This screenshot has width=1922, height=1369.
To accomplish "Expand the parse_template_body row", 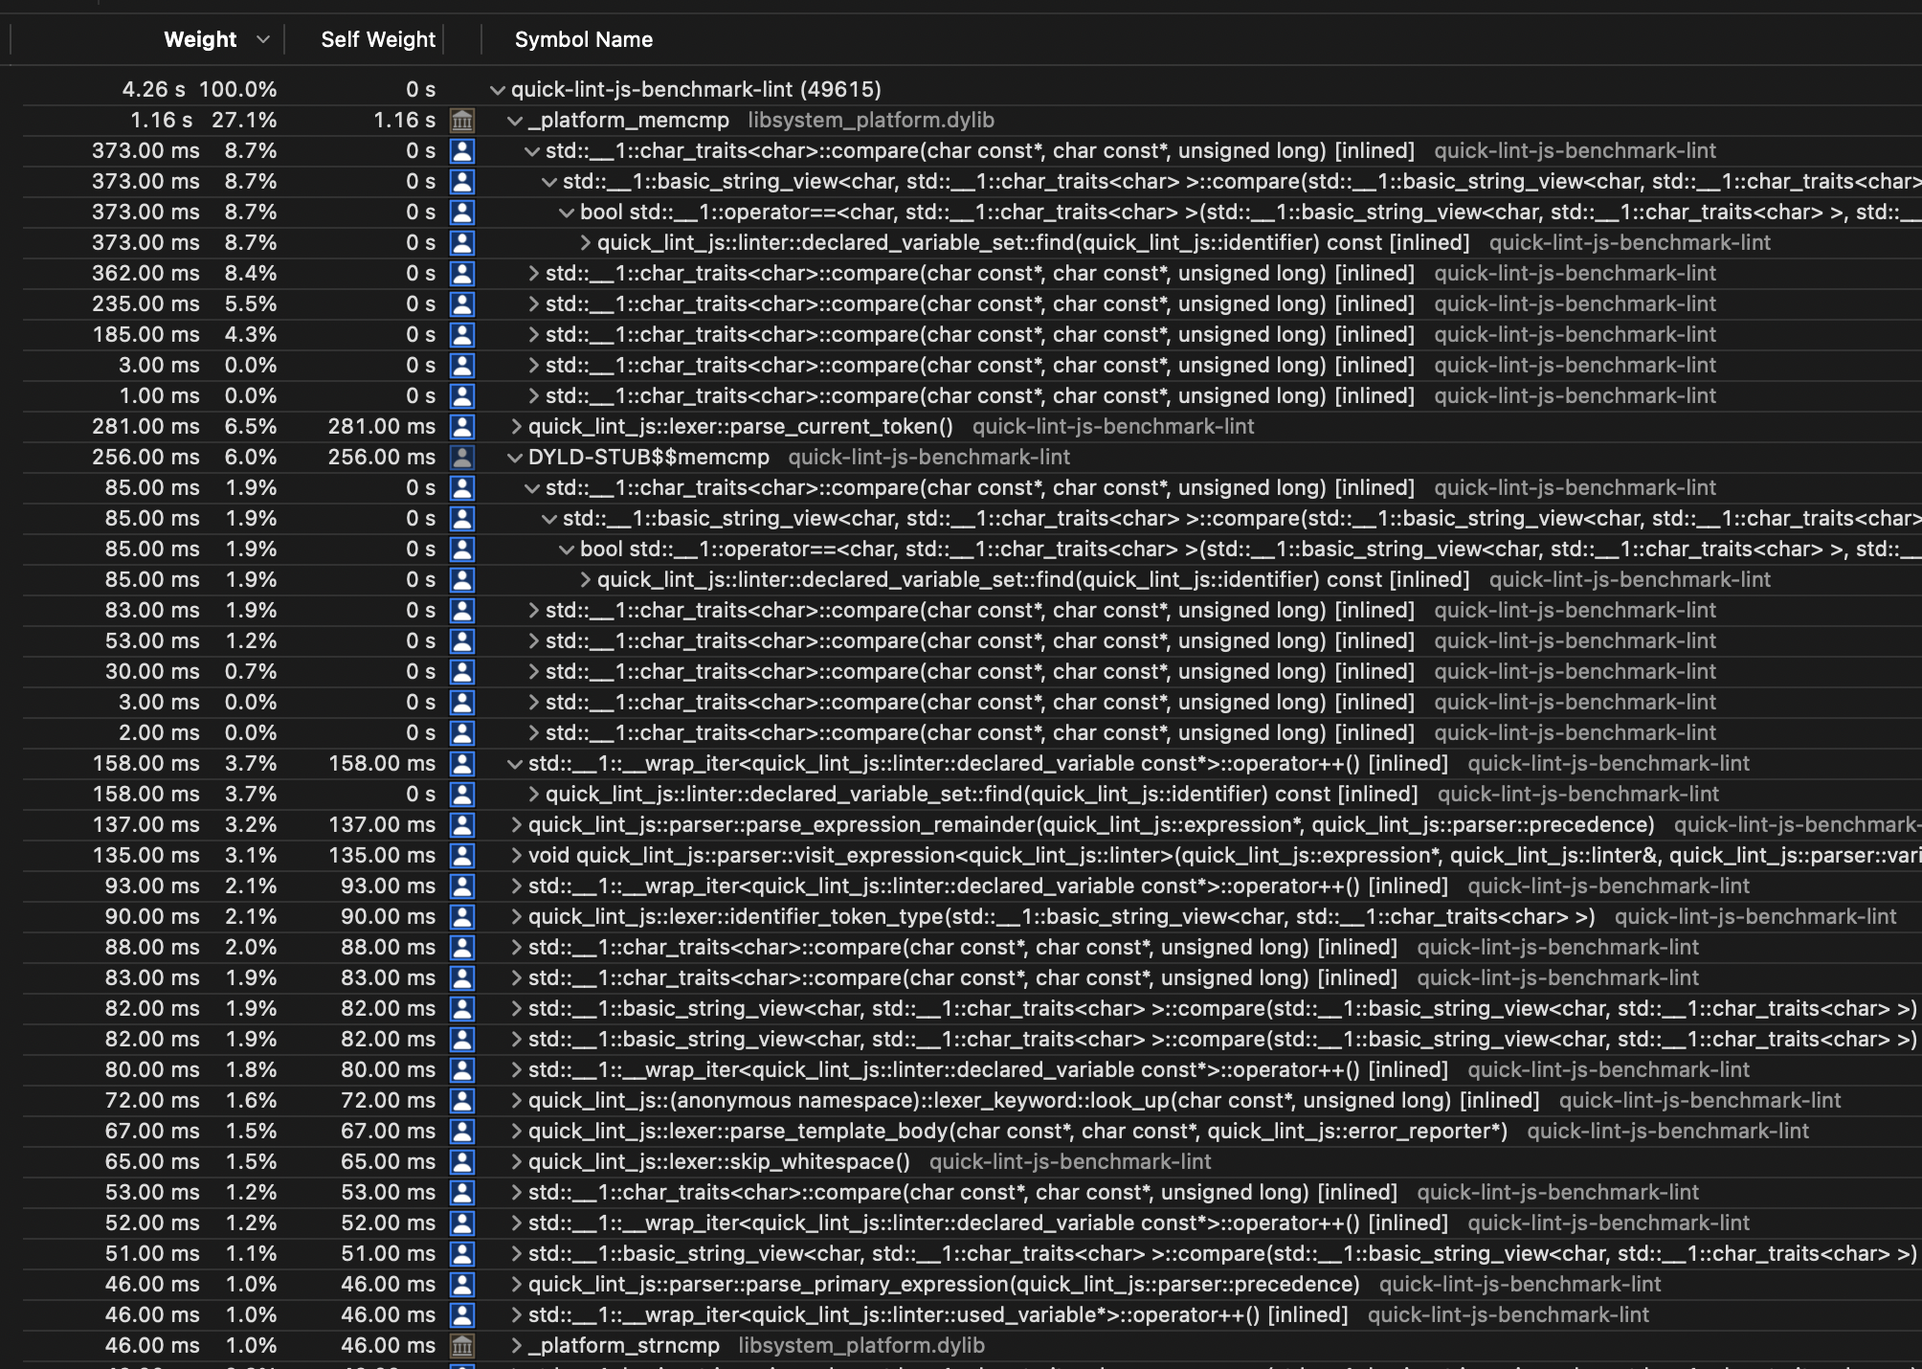I will 516,1131.
